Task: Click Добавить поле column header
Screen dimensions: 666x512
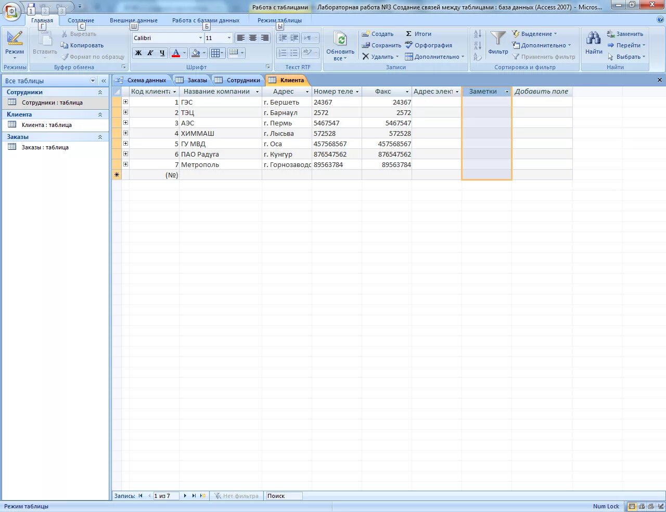Action: click(x=541, y=92)
